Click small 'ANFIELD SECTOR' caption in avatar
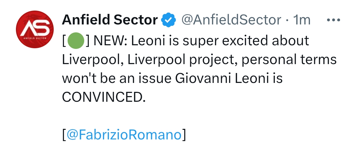Screen dimensions: 358x149 coord(35,39)
